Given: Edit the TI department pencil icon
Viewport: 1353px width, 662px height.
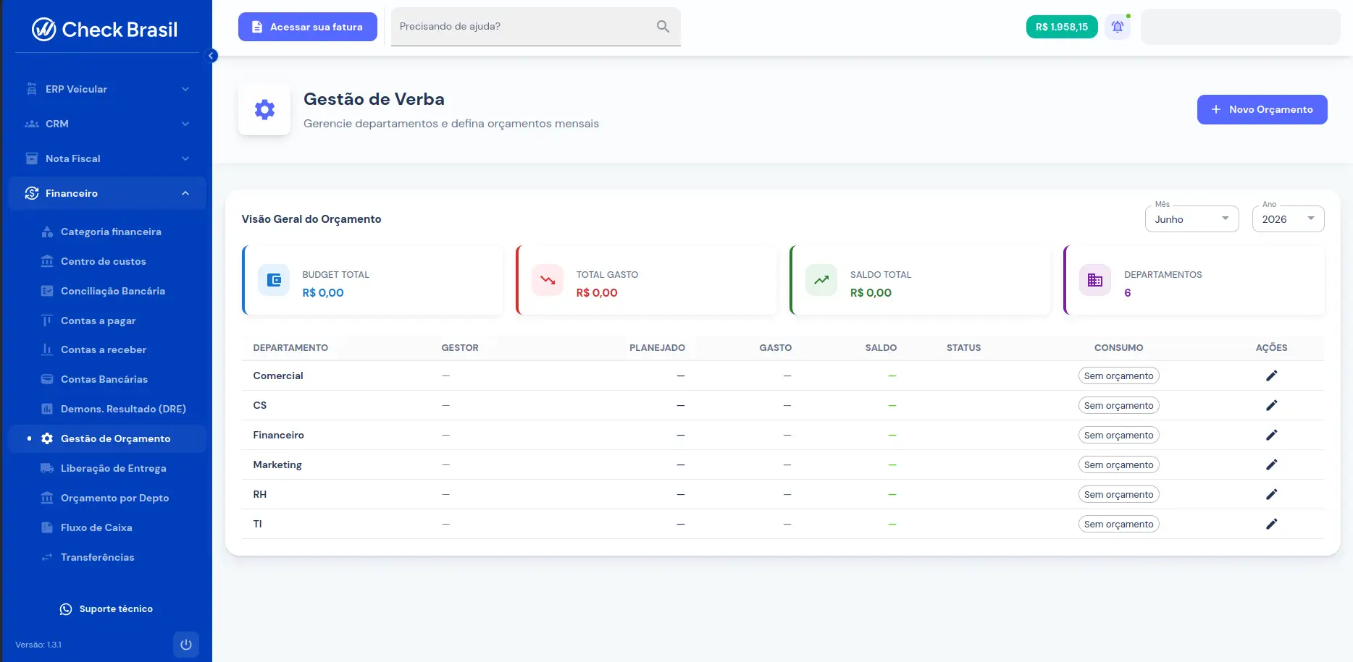Looking at the screenshot, I should tap(1271, 524).
